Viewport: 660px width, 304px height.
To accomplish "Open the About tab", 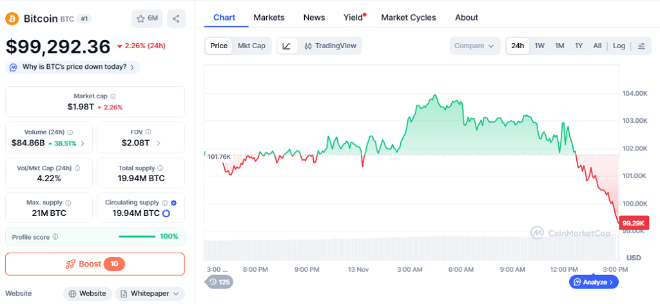I will pos(467,17).
